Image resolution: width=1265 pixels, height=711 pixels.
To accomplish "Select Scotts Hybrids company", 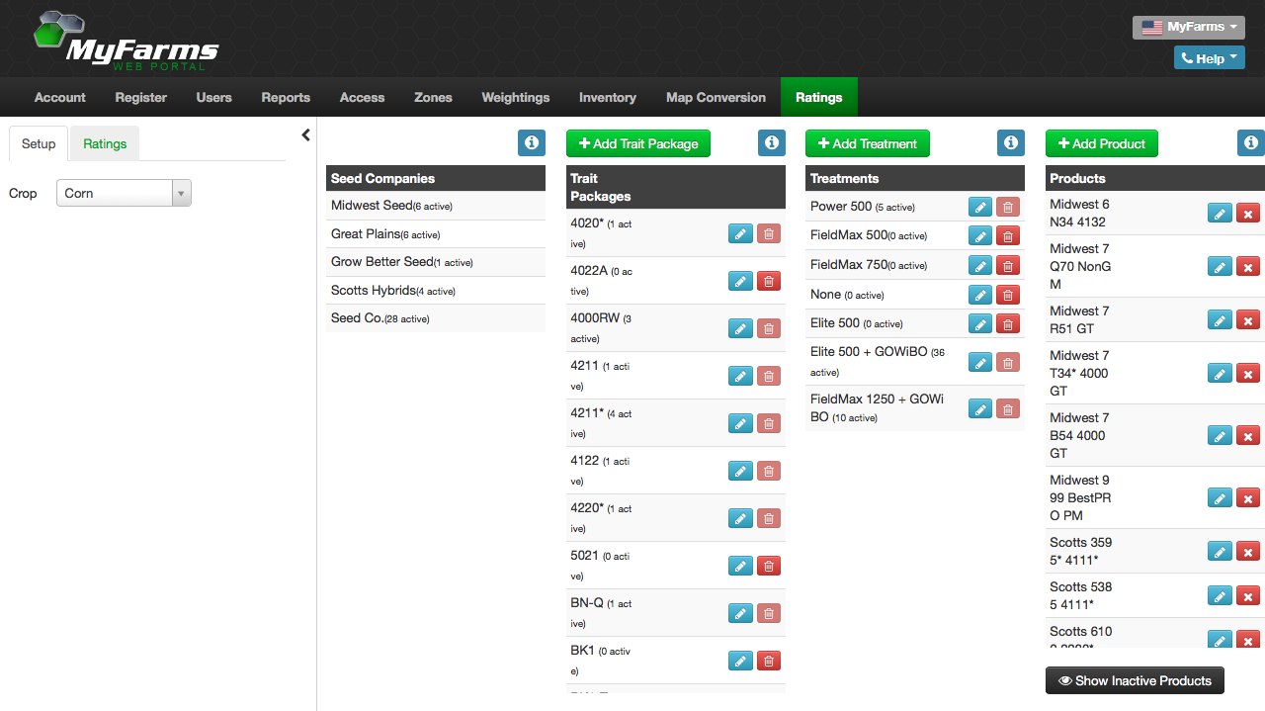I will [436, 291].
